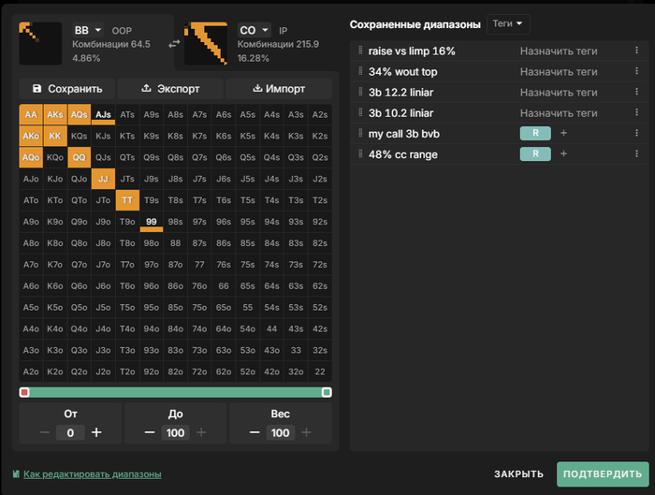The height and width of the screenshot is (495, 655).
Task: Toggle the KK hand cell
Action: coord(54,136)
